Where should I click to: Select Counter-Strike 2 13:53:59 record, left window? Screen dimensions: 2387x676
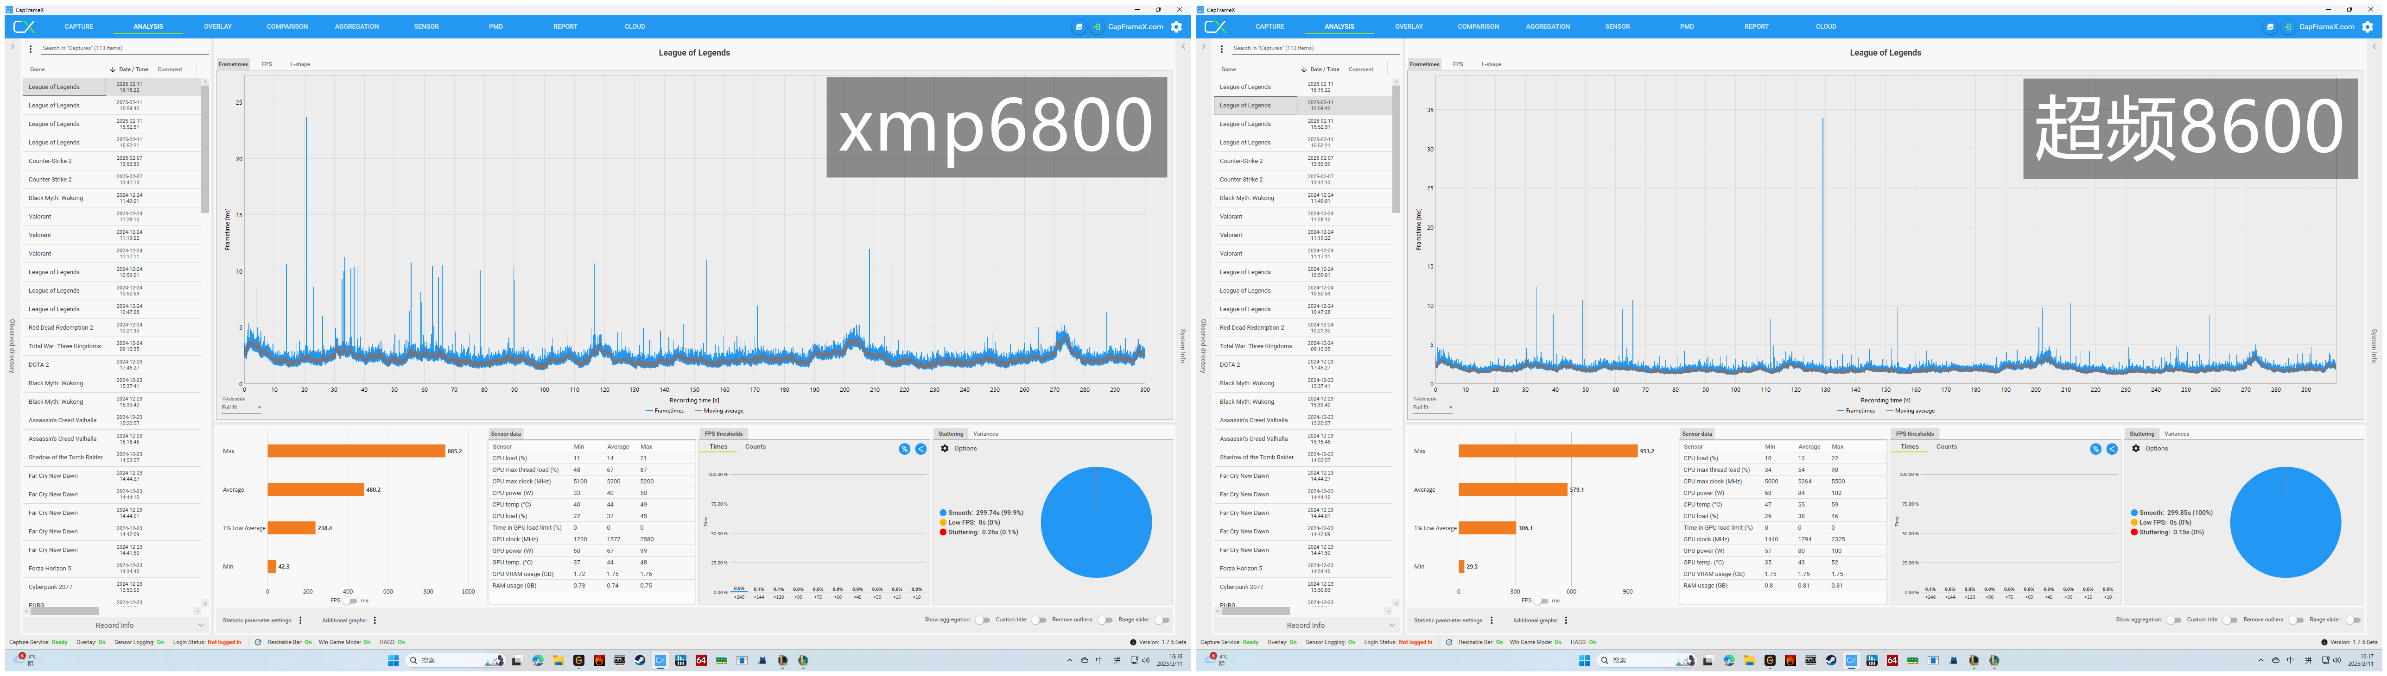pyautogui.click(x=111, y=161)
